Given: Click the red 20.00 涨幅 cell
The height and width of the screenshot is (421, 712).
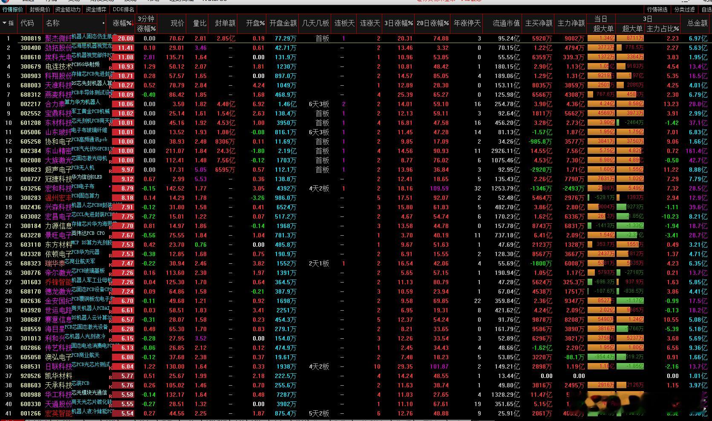Looking at the screenshot, I should point(123,38).
